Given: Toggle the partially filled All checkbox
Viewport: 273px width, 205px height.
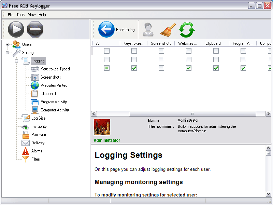Looking at the screenshot, I should tap(107, 68).
